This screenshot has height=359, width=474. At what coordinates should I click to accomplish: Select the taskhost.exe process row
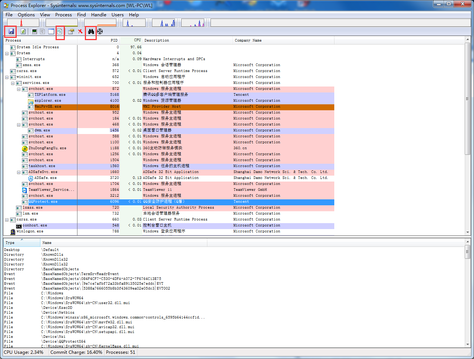pyautogui.click(x=169, y=166)
